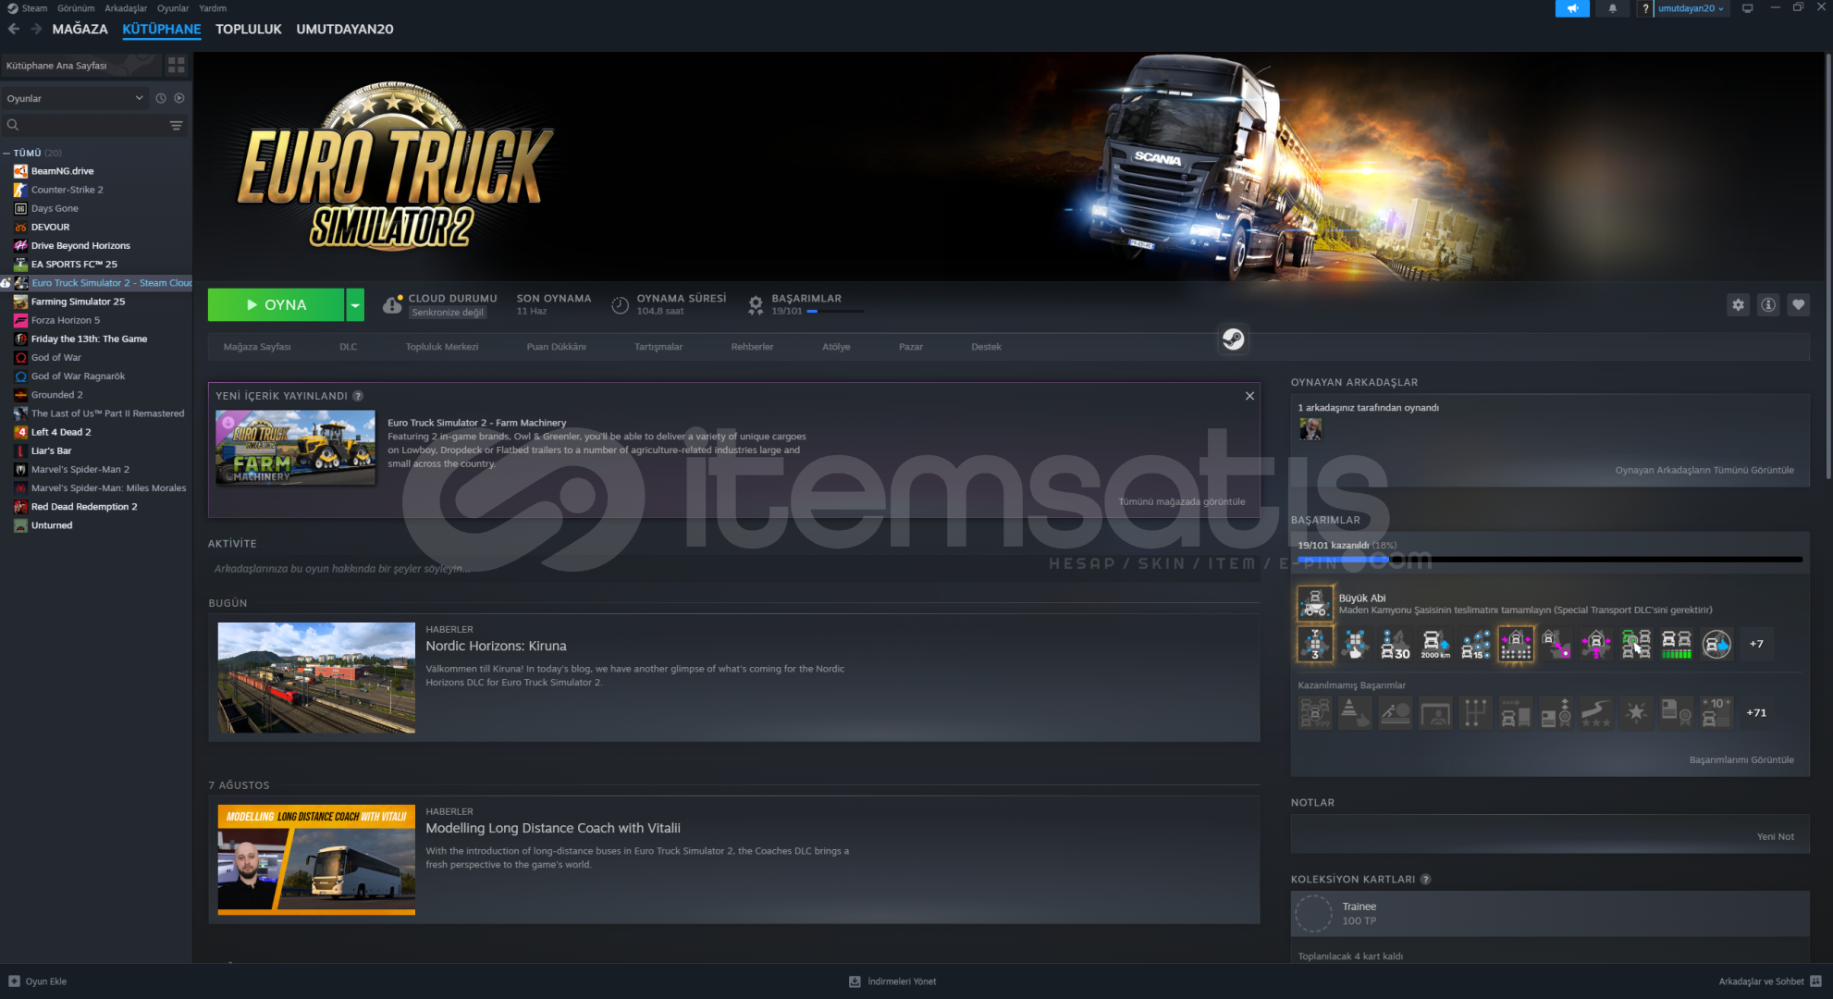Screen dimensions: 1833x999
Task: Open the Büyük Abi achievement icon
Action: (x=1314, y=603)
